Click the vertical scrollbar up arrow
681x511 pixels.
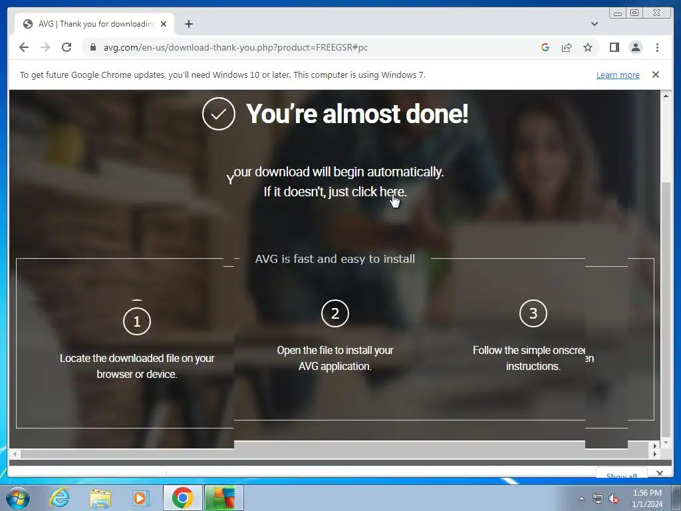(x=665, y=96)
